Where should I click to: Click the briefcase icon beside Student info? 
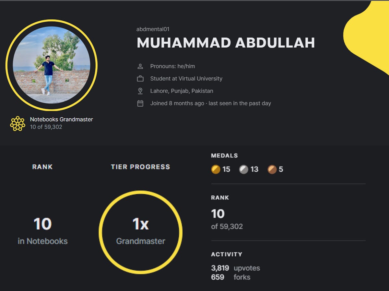140,78
